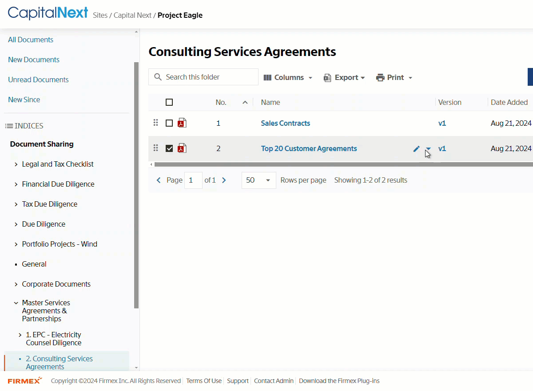Click the CapitalNext logo
Image resolution: width=533 pixels, height=391 pixels.
click(x=48, y=13)
